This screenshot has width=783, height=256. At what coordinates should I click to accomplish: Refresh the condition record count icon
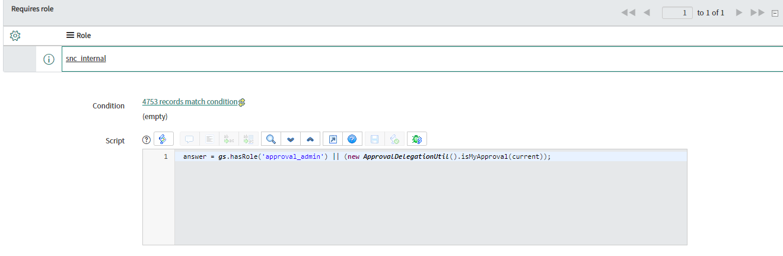point(241,103)
